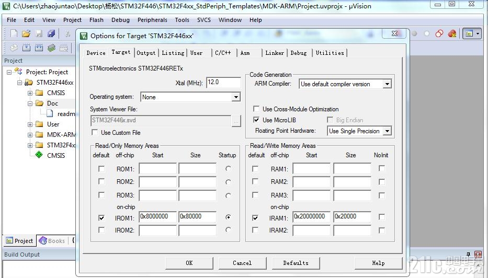Screen dimensions: 488x278
Task: Insert a breakpoint with the grey circle icon
Action: point(415,33)
